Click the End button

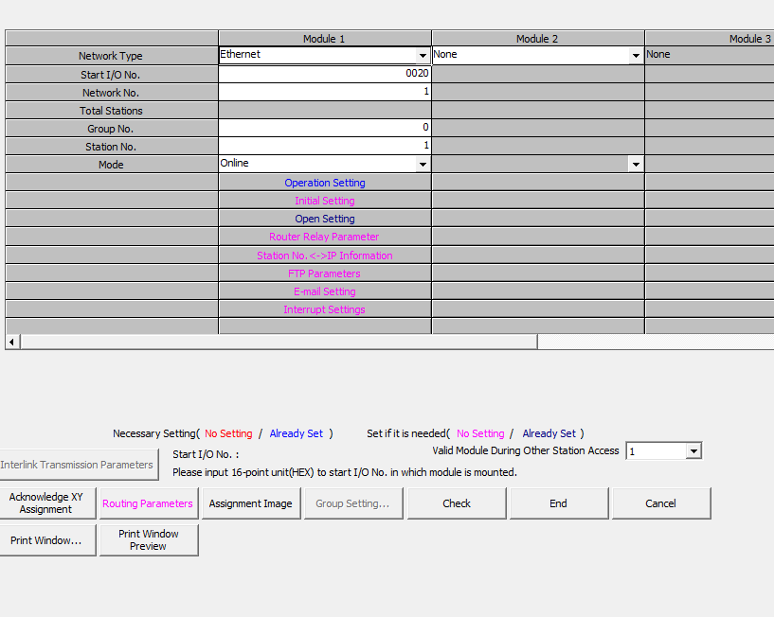click(559, 503)
